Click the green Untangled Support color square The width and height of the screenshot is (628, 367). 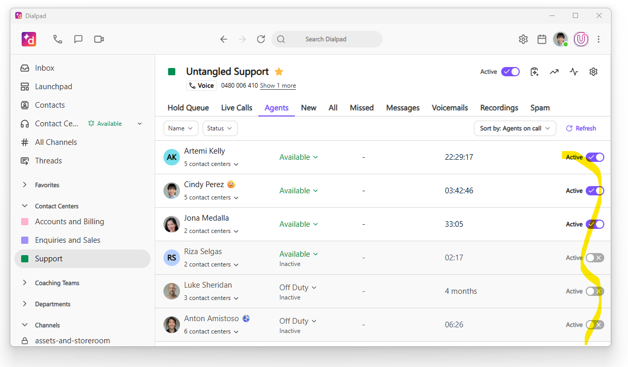tap(172, 72)
